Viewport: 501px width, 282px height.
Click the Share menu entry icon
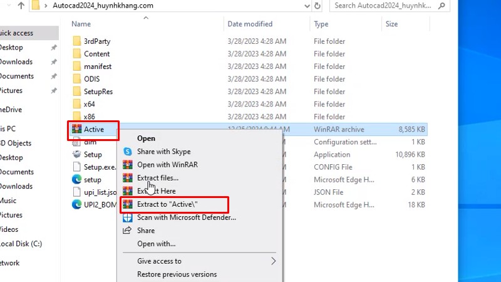[128, 231]
